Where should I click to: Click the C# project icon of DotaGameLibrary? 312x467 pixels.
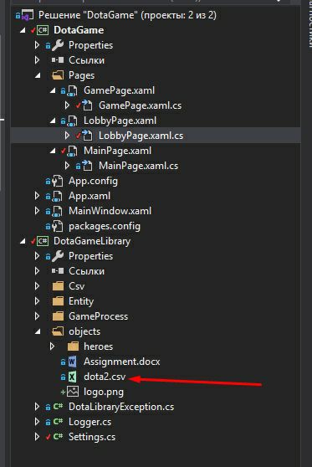pos(43,241)
